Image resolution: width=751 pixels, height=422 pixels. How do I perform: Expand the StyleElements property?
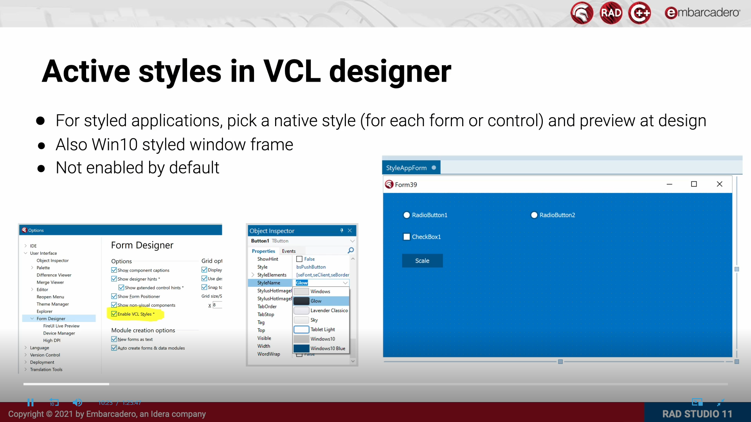(x=253, y=275)
